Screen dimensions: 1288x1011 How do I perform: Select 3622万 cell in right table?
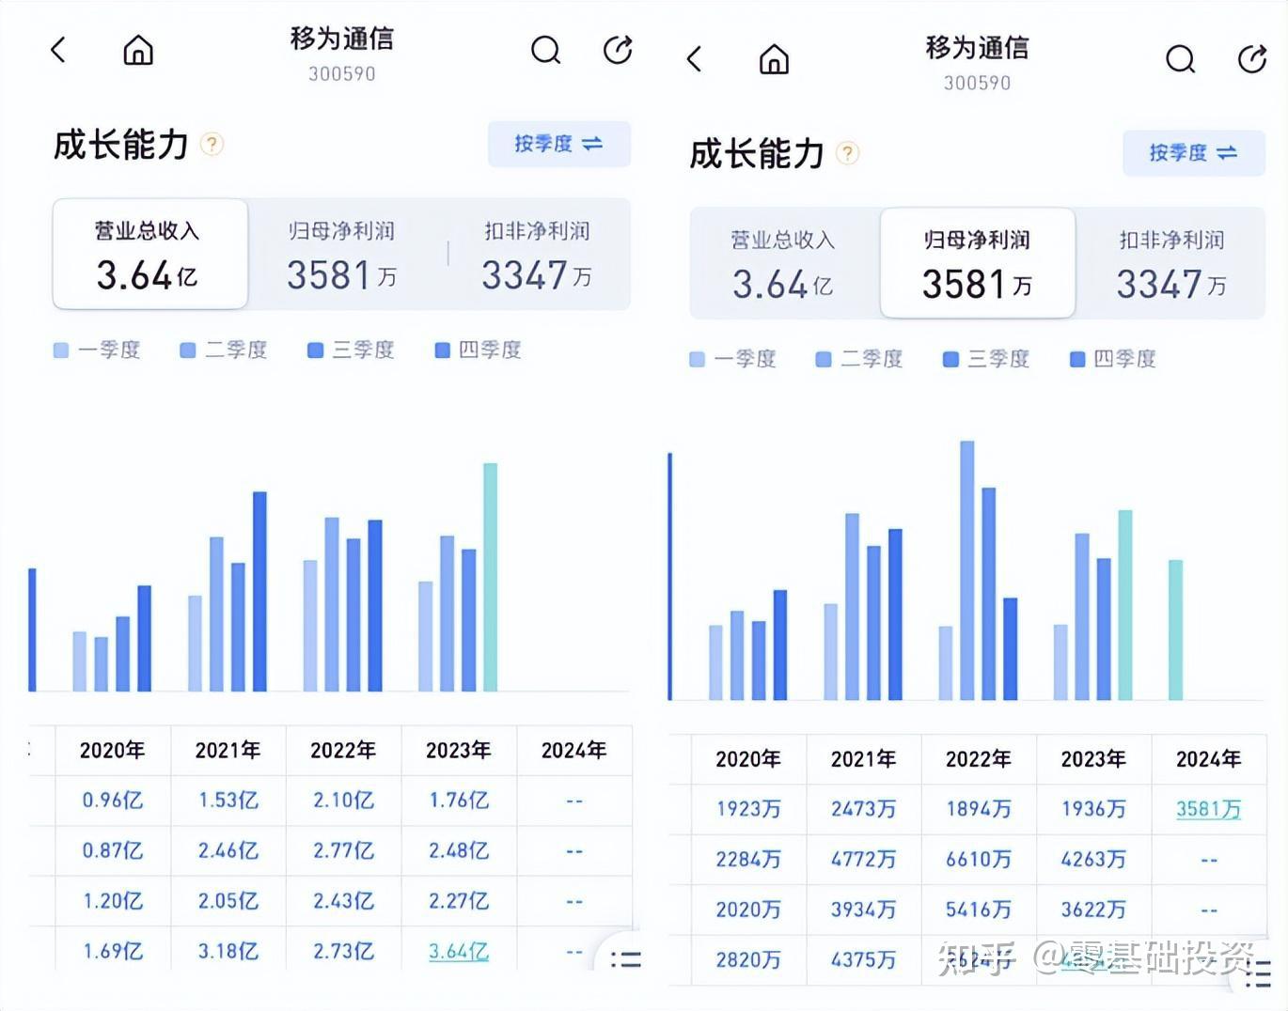click(x=1093, y=910)
